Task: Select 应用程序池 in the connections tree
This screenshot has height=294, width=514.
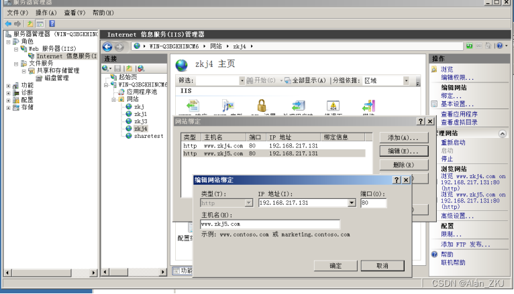Action: (x=142, y=92)
